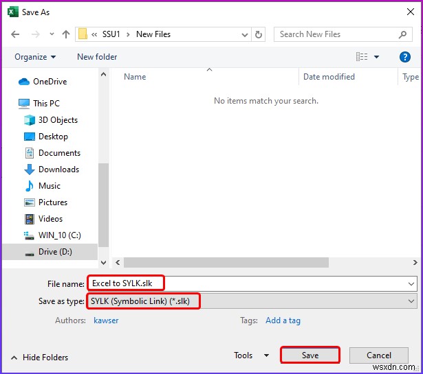Open the Music folder
This screenshot has height=374, width=423.
coord(50,186)
